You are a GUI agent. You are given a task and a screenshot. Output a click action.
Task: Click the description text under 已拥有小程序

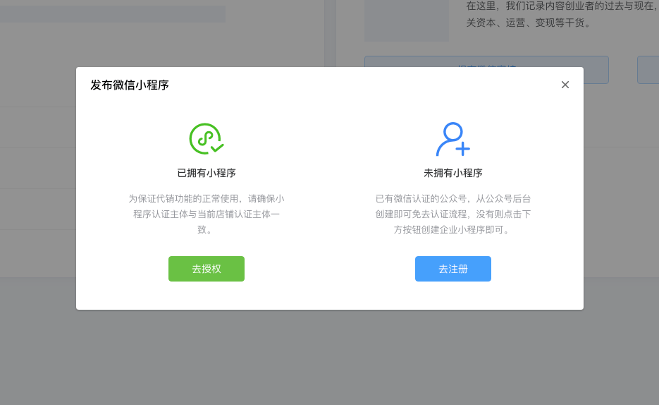(x=206, y=214)
